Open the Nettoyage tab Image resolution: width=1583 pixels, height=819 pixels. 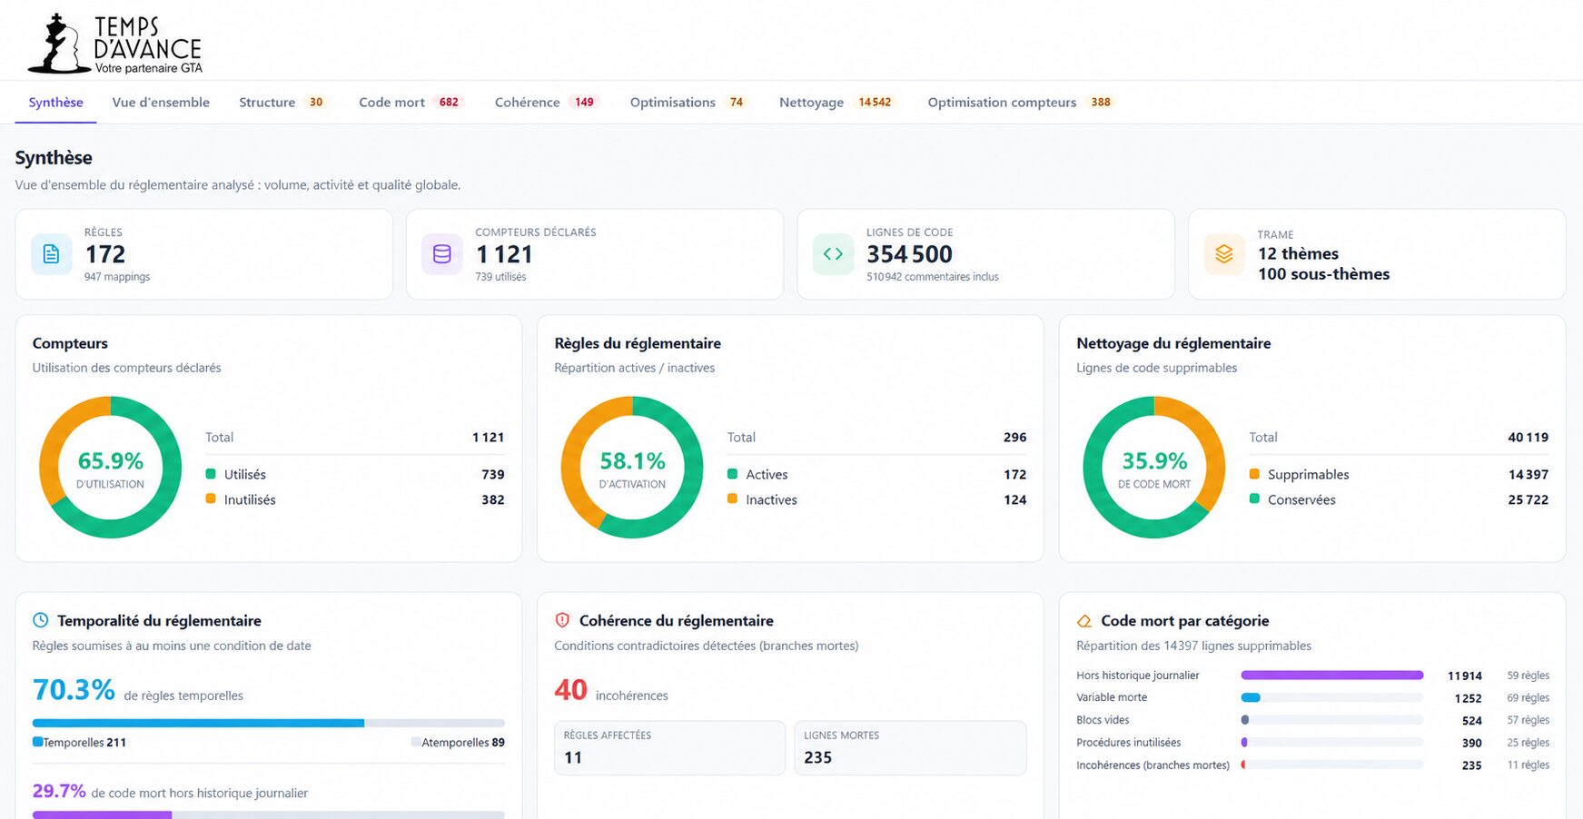pyautogui.click(x=838, y=103)
